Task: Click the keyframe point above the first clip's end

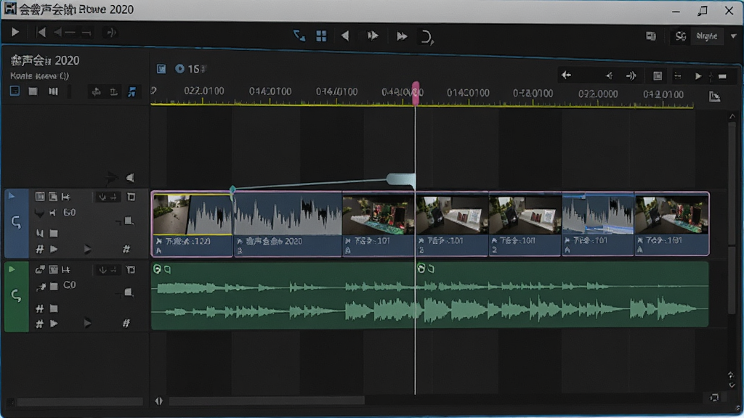Action: (x=232, y=190)
